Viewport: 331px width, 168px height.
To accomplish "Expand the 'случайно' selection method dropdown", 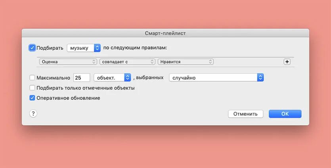I will (x=216, y=78).
